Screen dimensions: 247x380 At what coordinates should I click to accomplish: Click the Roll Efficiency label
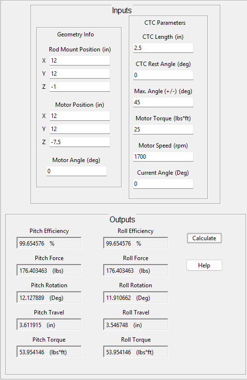tap(136, 231)
